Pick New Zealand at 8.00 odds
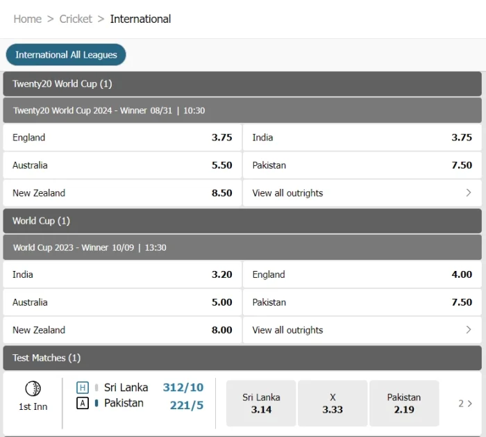The image size is (486, 437). tap(122, 330)
